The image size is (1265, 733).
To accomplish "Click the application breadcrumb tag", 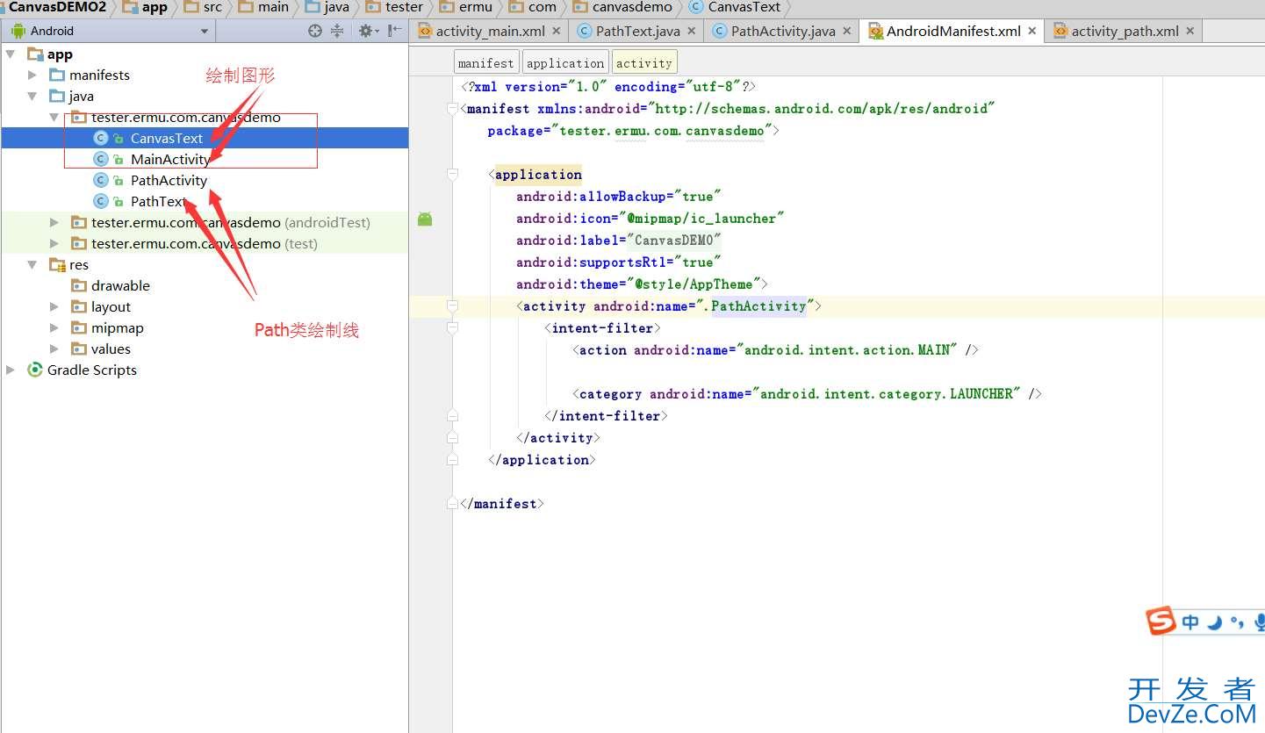I will click(x=565, y=63).
